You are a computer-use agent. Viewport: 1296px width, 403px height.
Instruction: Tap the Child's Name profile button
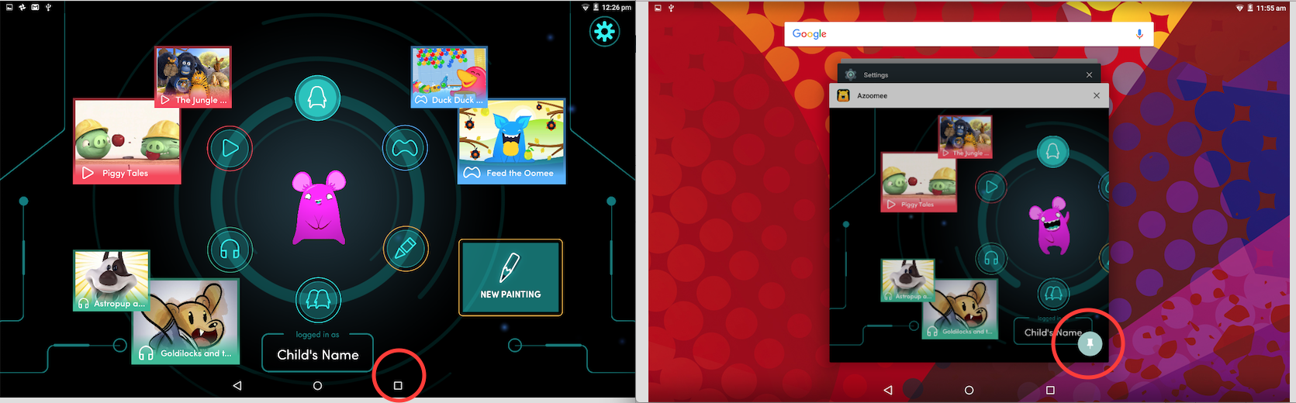click(x=318, y=353)
